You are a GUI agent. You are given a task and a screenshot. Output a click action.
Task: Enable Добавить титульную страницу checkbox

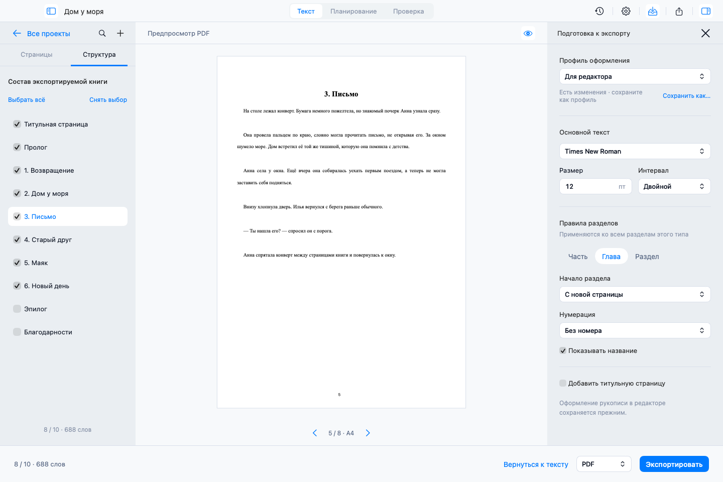563,383
